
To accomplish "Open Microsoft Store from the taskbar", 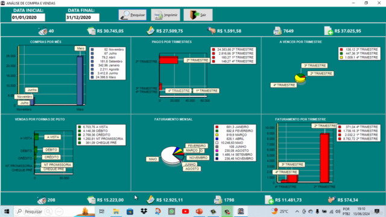I will click(x=130, y=212).
